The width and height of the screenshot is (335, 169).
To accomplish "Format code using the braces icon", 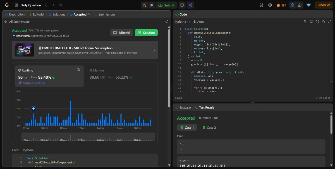I will [x=317, y=21].
